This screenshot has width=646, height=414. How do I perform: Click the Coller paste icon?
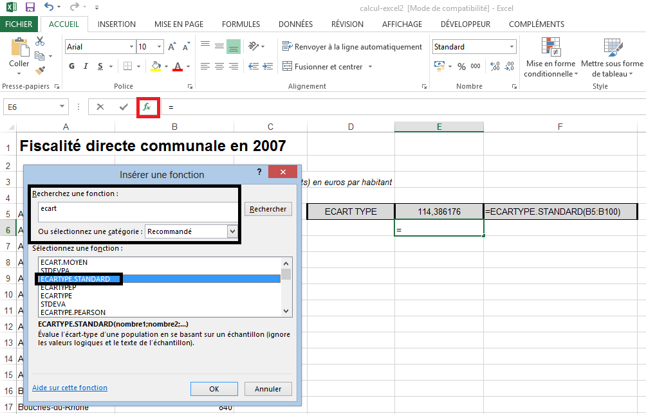[19, 55]
